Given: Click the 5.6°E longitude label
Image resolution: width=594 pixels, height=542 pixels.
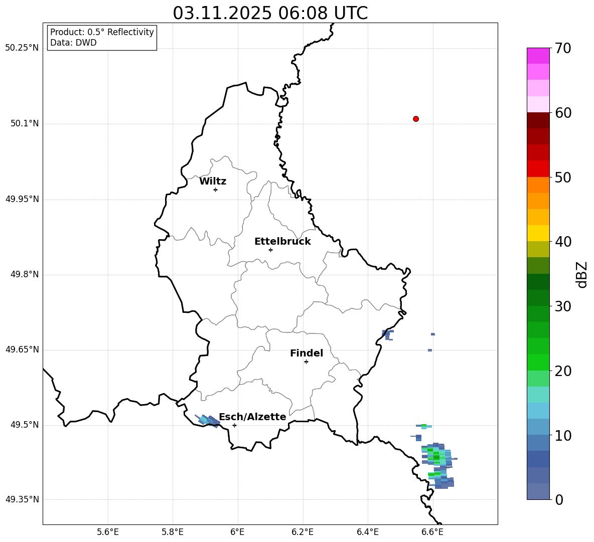Looking at the screenshot, I should pyautogui.click(x=108, y=532).
